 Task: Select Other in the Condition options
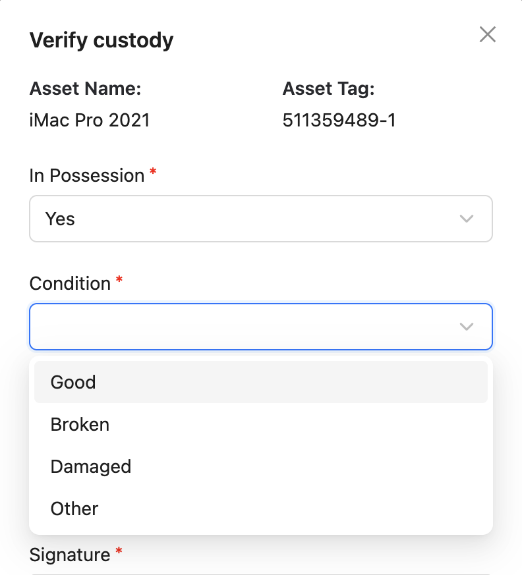[x=261, y=508]
